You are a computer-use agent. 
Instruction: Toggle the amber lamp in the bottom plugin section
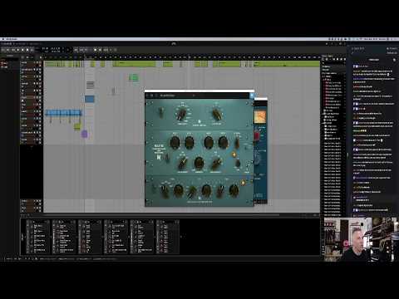243,183
